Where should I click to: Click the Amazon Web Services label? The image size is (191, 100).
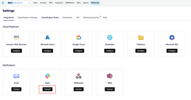point(16,44)
